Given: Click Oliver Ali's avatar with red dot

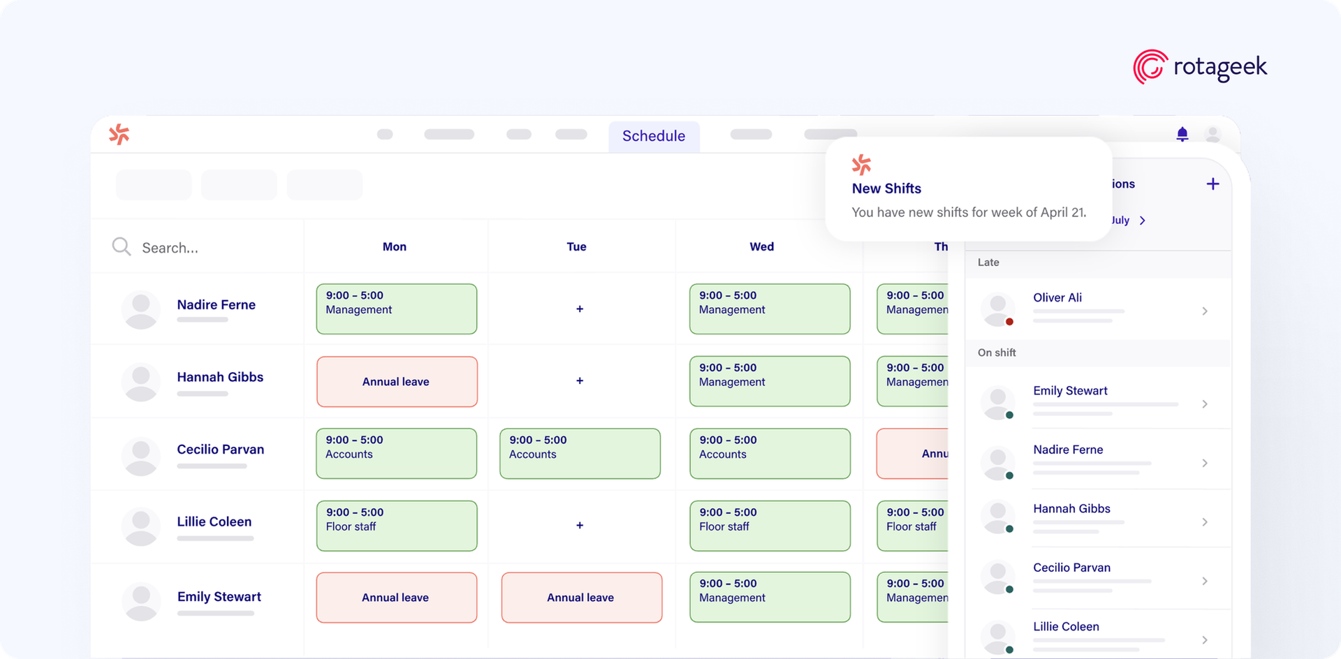Looking at the screenshot, I should coord(998,310).
